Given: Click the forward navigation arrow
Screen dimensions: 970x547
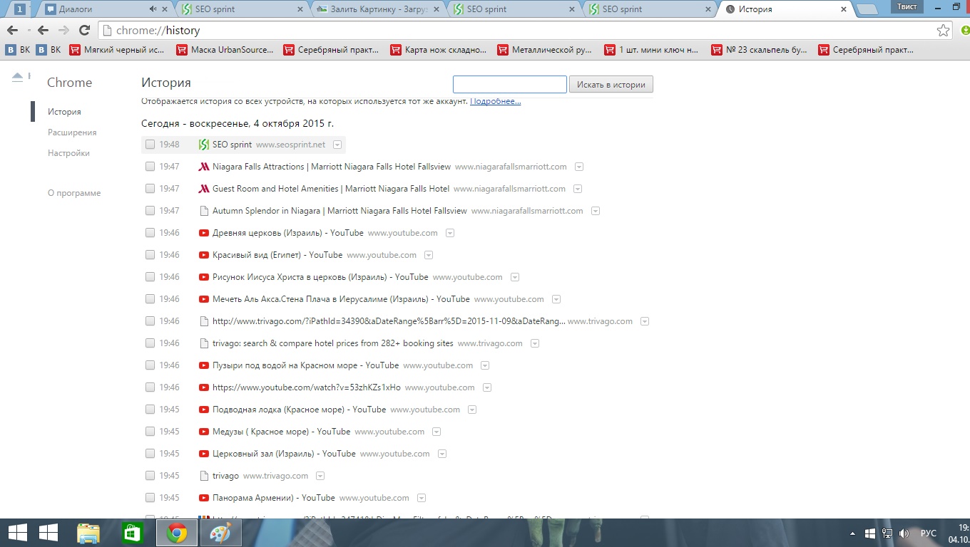Looking at the screenshot, I should pyautogui.click(x=63, y=31).
